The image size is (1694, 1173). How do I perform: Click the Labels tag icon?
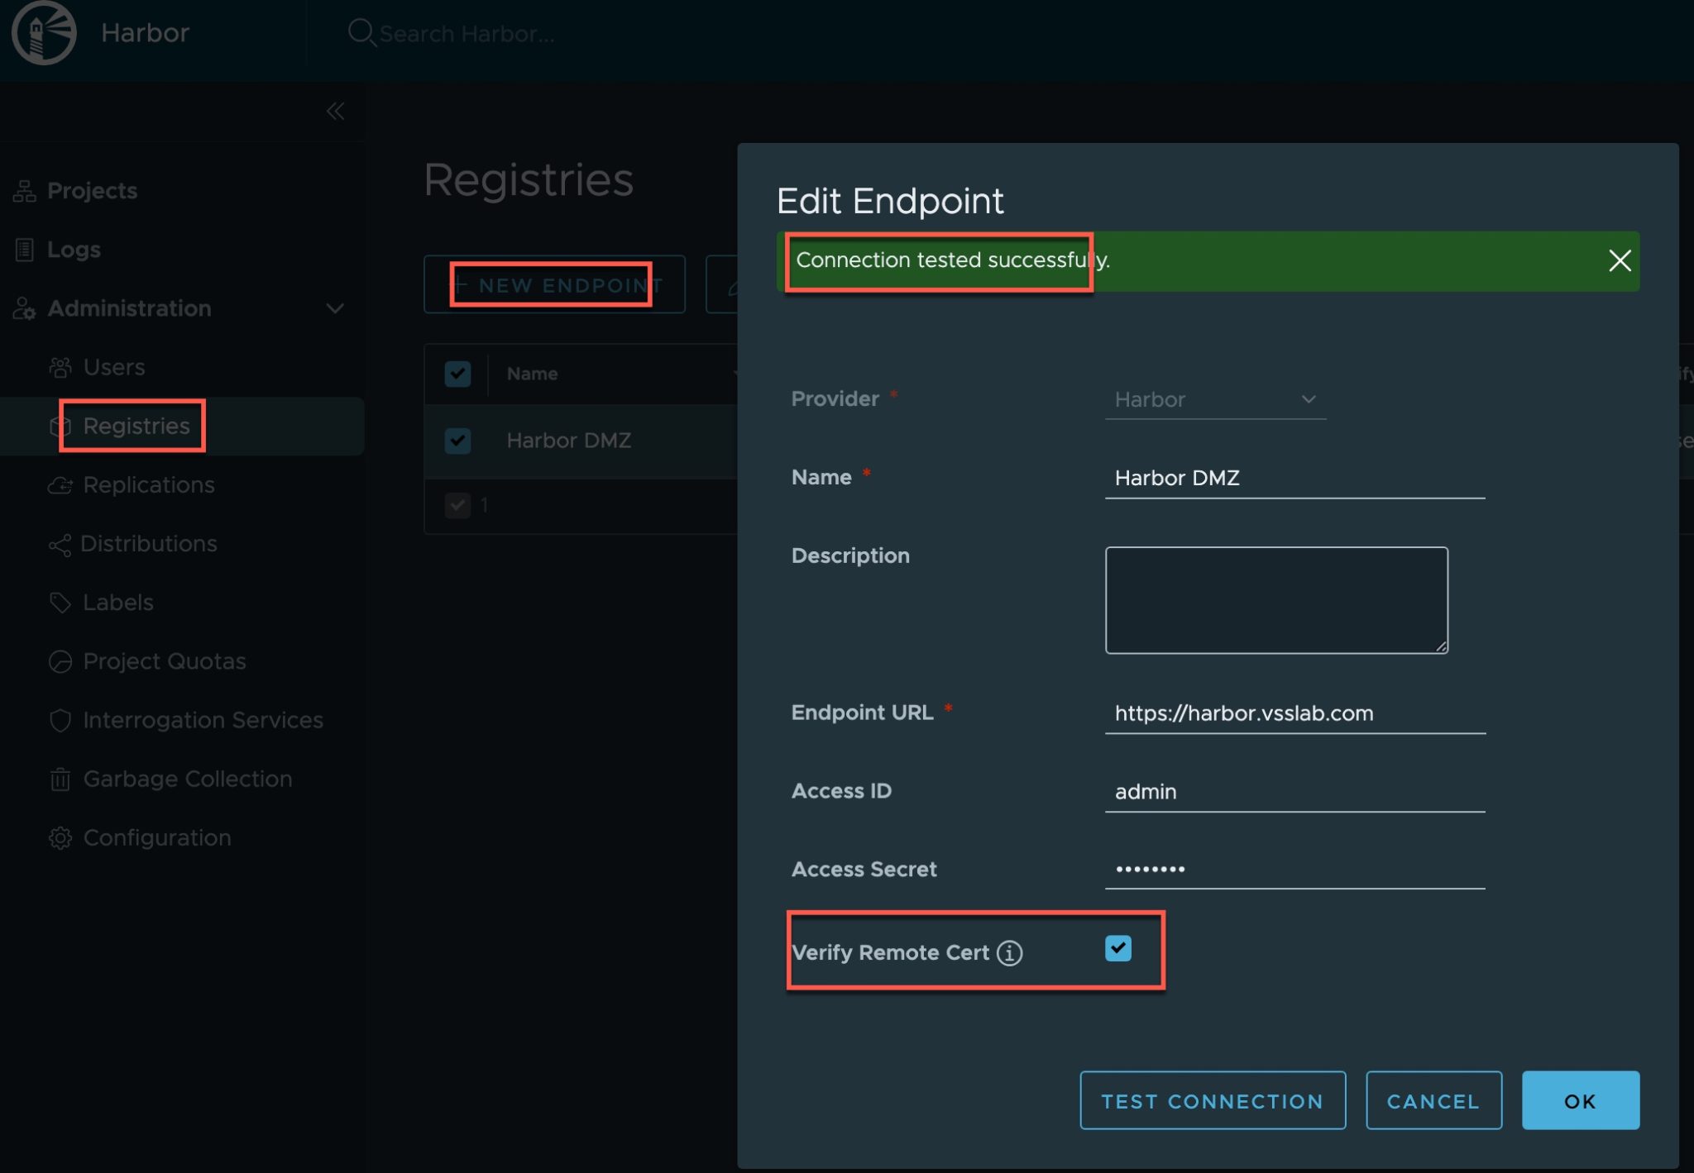point(60,603)
